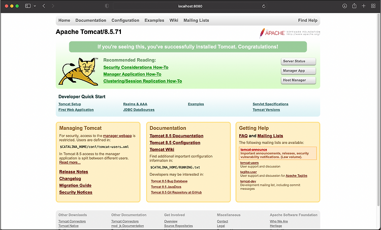Open Tomcat Connectors under Other Documentation

[x=125, y=221]
